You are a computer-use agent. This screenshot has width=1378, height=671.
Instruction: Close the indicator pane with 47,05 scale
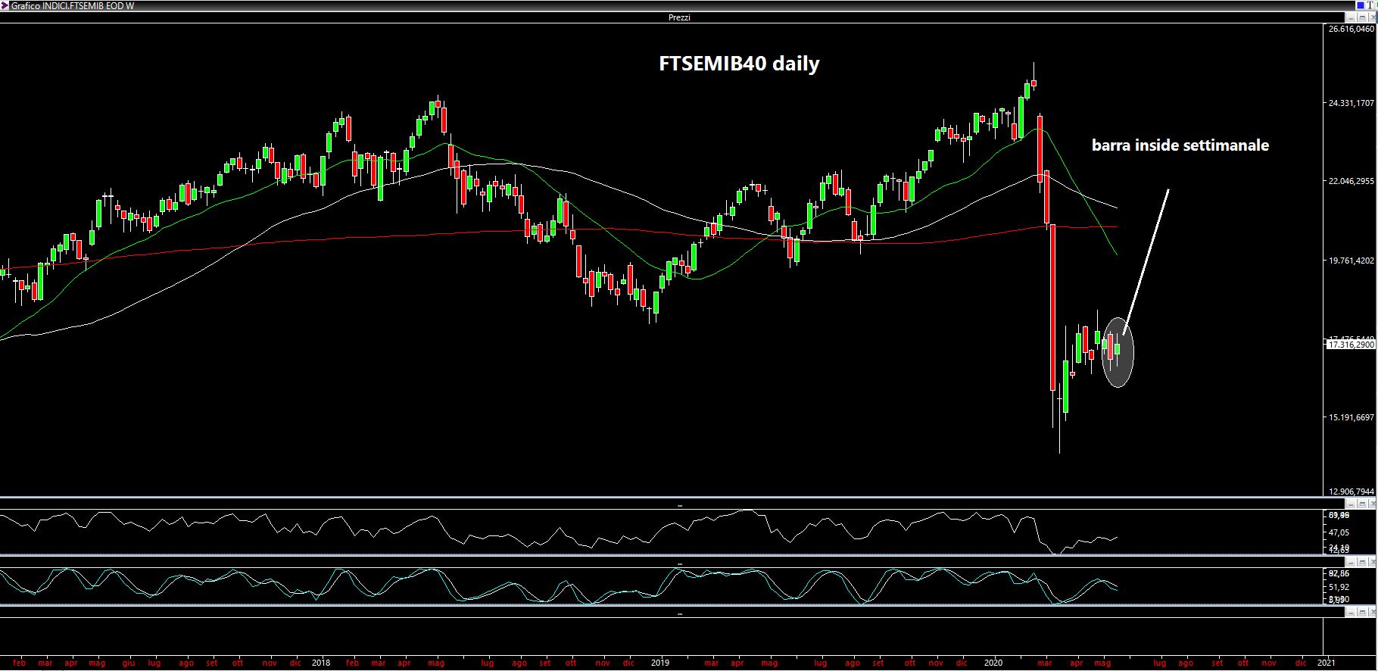click(1372, 504)
